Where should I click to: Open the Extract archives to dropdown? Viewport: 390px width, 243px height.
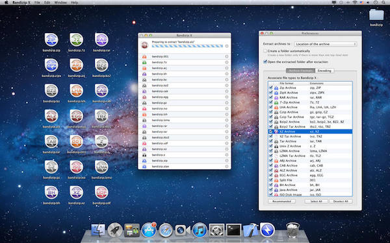(x=326, y=44)
